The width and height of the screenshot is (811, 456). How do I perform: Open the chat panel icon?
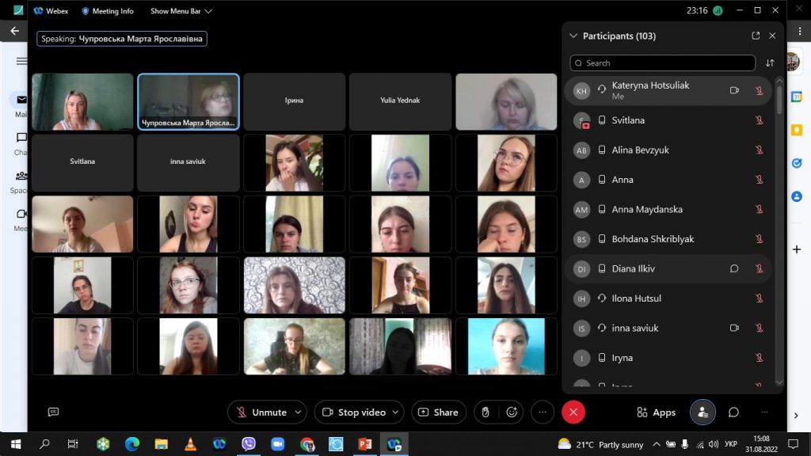pos(733,412)
